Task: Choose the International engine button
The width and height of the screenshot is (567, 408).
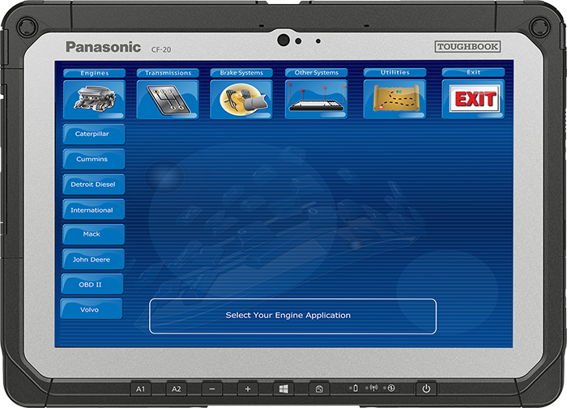Action: (93, 210)
